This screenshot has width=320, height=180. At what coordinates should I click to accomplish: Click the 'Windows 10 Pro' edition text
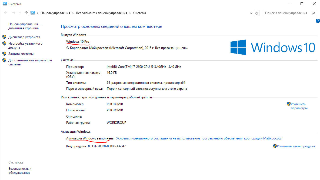point(78,42)
